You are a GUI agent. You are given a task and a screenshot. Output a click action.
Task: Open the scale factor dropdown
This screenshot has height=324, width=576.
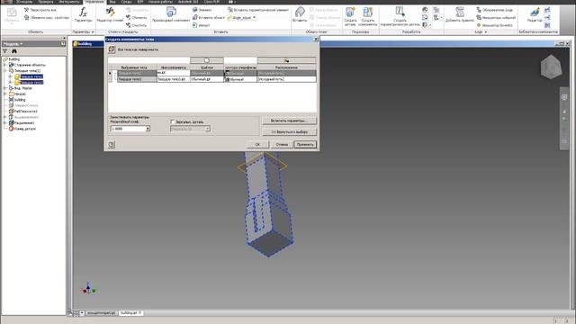pyautogui.click(x=148, y=129)
